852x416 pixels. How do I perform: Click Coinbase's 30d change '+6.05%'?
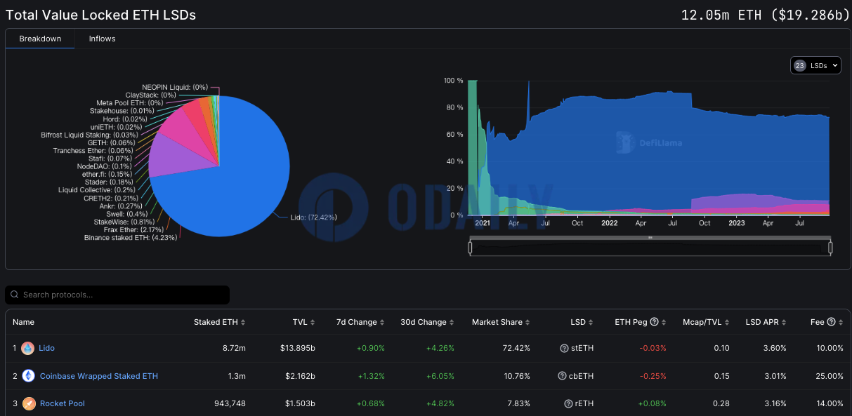(439, 376)
